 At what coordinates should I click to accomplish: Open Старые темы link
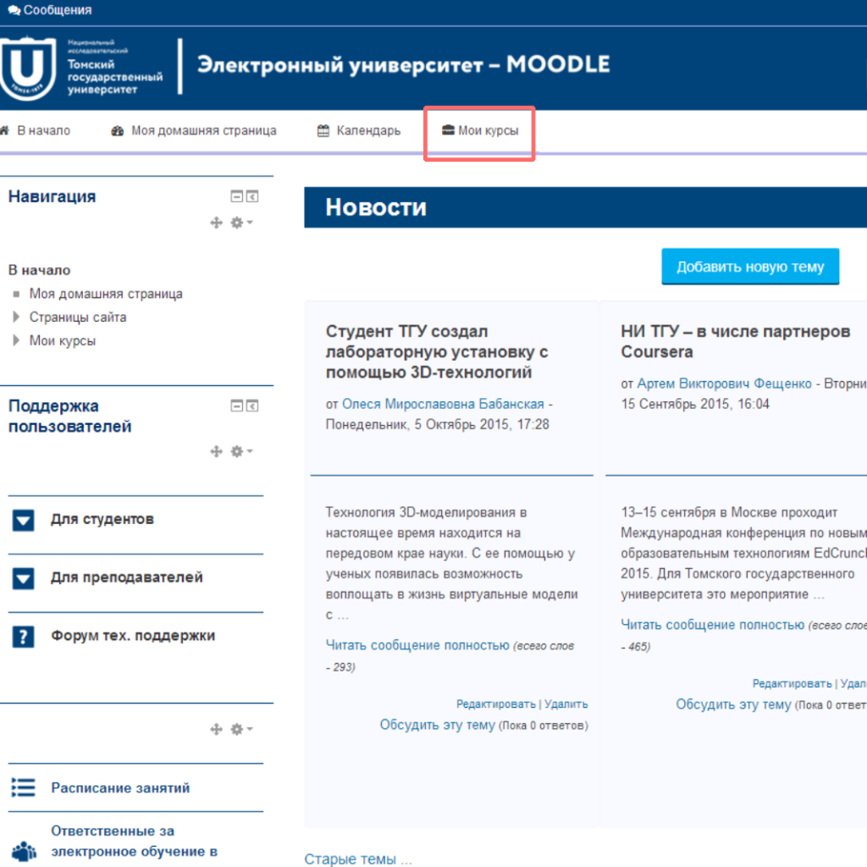[358, 859]
